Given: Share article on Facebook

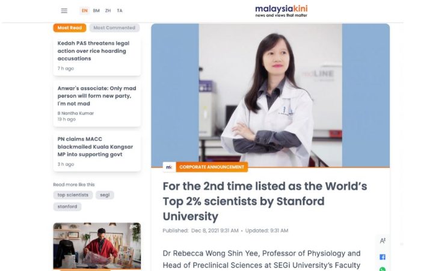Looking at the screenshot, I should coord(383,257).
